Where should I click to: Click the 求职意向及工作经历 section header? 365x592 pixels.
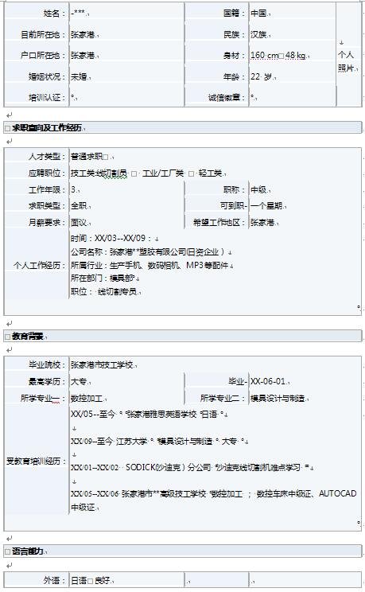coord(183,127)
